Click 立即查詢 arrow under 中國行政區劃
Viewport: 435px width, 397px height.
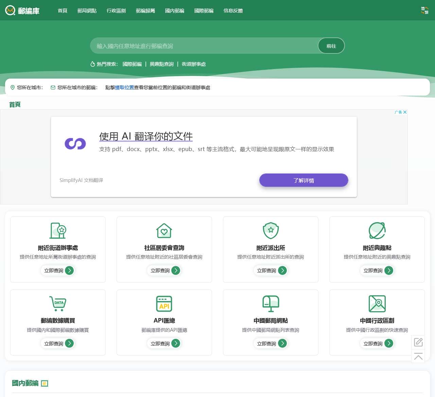coord(389,343)
